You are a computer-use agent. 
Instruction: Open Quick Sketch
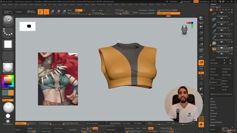coord(31,12)
